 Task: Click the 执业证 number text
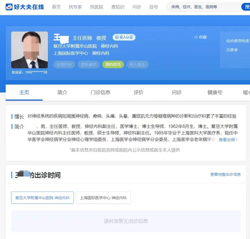coord(30,72)
